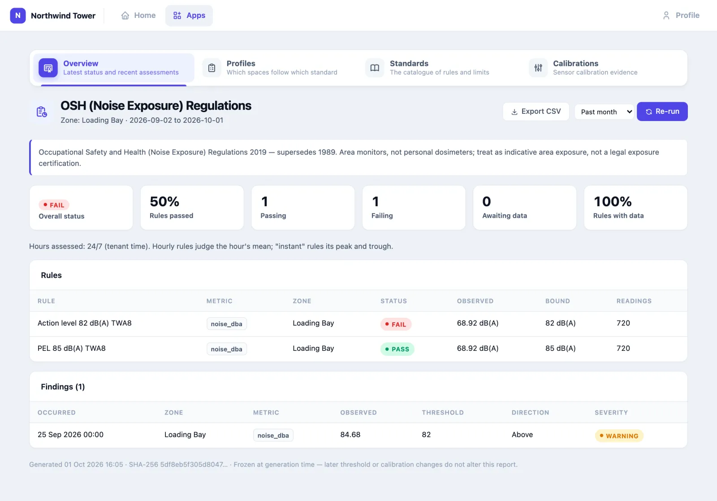Click the refresh icon in Re-run
The image size is (717, 501).
coord(649,112)
